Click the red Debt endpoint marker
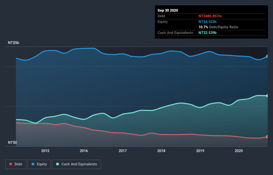This screenshot has width=273, height=175. tap(267, 137)
